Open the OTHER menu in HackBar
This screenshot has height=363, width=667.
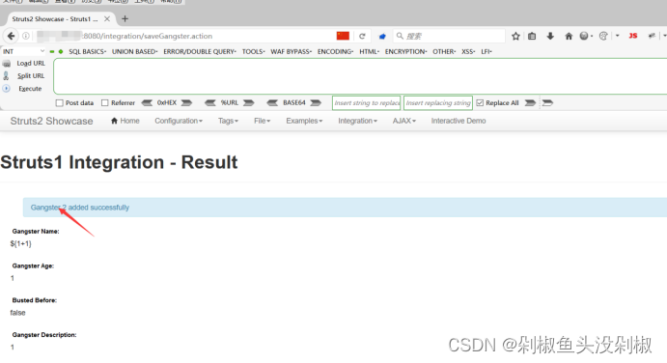pyautogui.click(x=444, y=51)
